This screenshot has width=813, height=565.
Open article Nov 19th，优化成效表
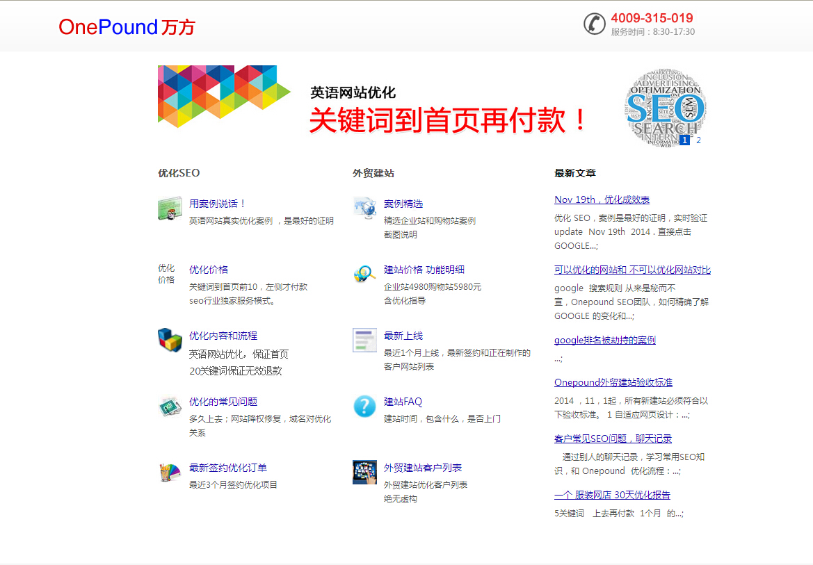click(602, 199)
